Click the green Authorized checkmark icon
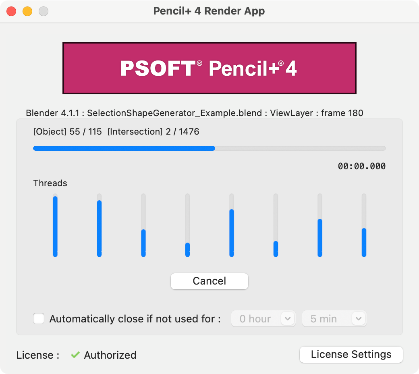 [75, 355]
